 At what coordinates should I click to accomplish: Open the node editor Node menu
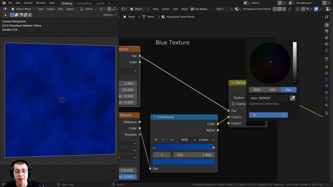point(184,9)
